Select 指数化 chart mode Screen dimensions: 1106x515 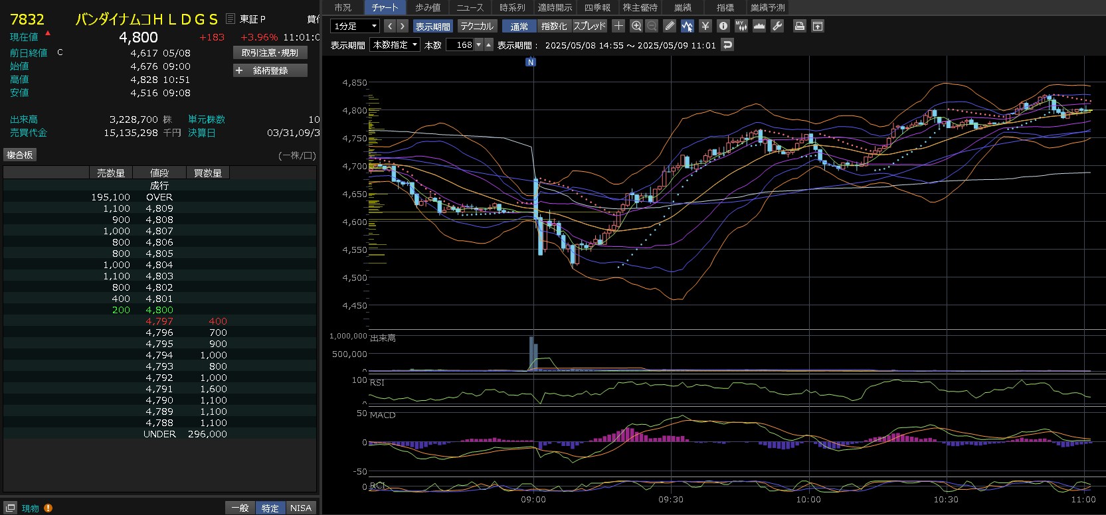pyautogui.click(x=554, y=26)
